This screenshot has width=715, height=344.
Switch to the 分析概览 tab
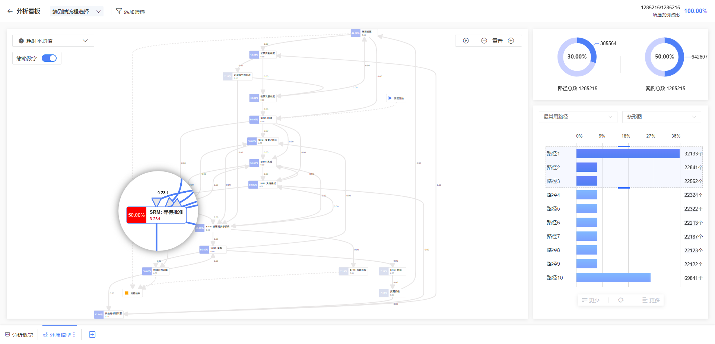(x=19, y=335)
